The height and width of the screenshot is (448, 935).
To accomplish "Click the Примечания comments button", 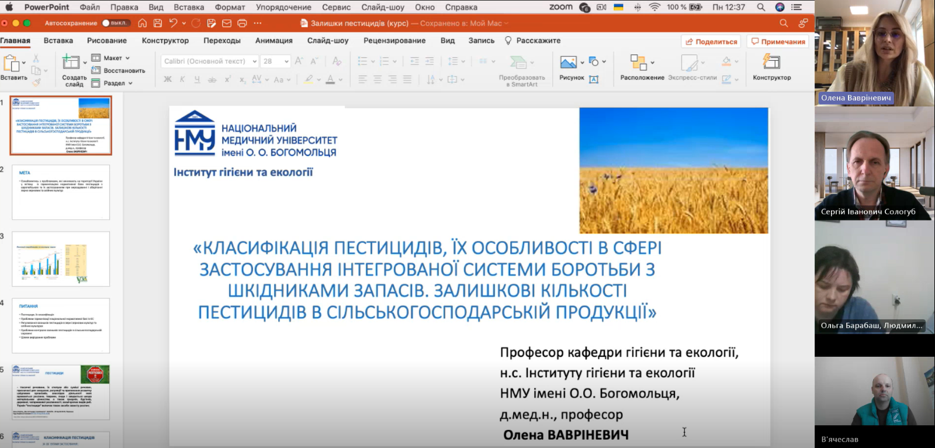I will click(778, 42).
